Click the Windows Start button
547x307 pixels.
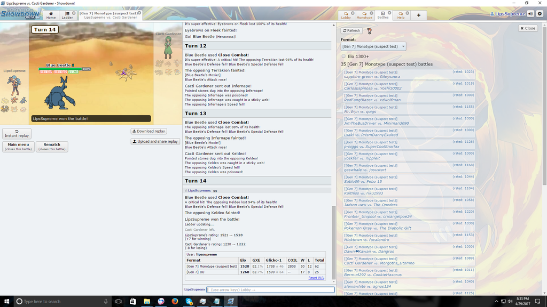coord(6,301)
